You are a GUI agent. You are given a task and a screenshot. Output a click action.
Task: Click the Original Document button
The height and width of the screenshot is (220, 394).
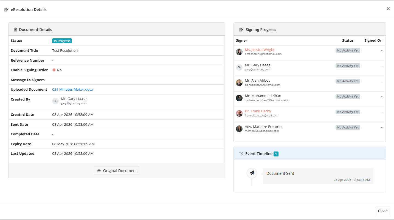[117, 170]
